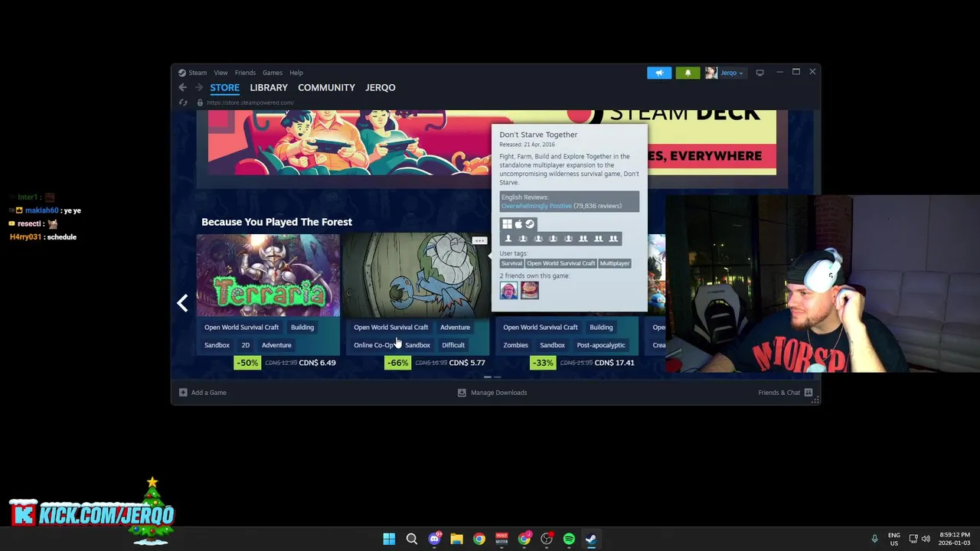Click the Post-apocalyptic tag
Screen dimensions: 980x551
[x=601, y=345]
